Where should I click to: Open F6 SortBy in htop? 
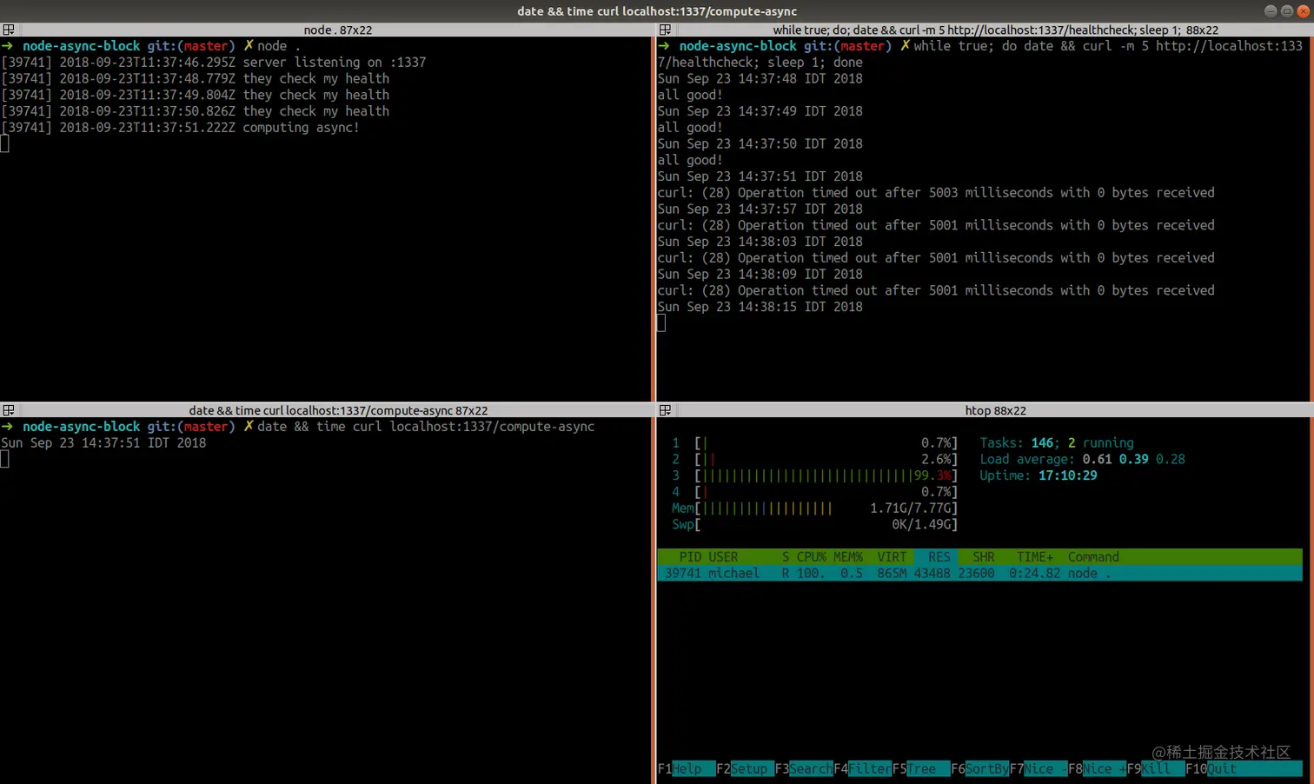(979, 768)
